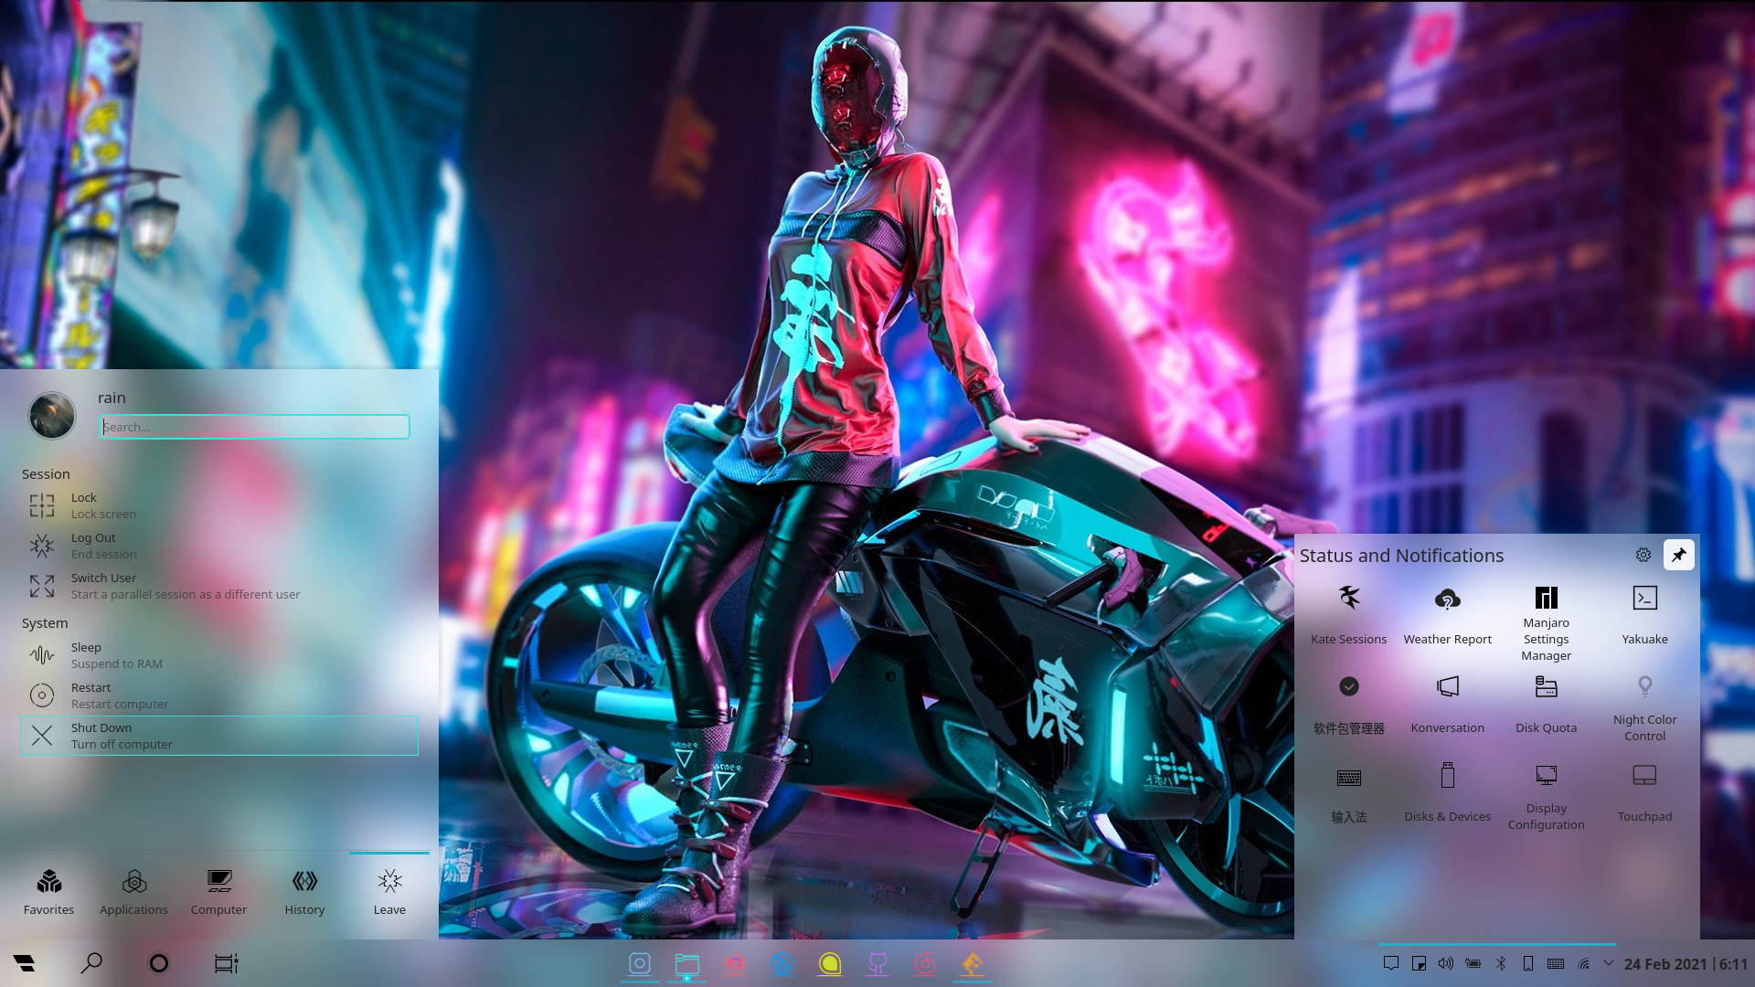Open the History tab
1755x987 pixels.
(304, 892)
